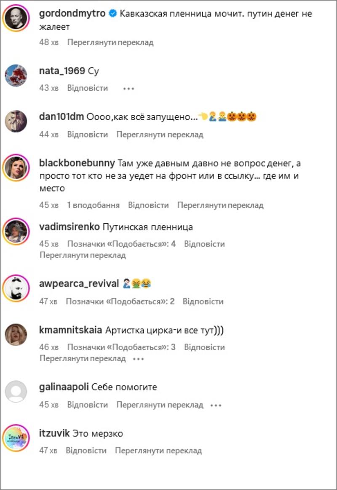Open the kmamnitskaia username link
The height and width of the screenshot is (490, 337).
pos(70,330)
